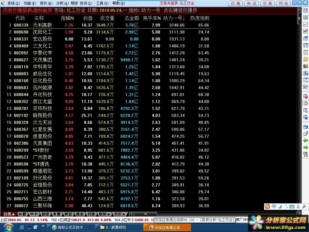Viewport: 309px width, 232px height.
Task: Expand the quick launch chevron
Action: pos(43,226)
